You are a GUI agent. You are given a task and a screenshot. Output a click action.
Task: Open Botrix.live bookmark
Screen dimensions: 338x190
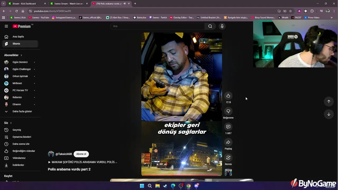[x=140, y=18]
